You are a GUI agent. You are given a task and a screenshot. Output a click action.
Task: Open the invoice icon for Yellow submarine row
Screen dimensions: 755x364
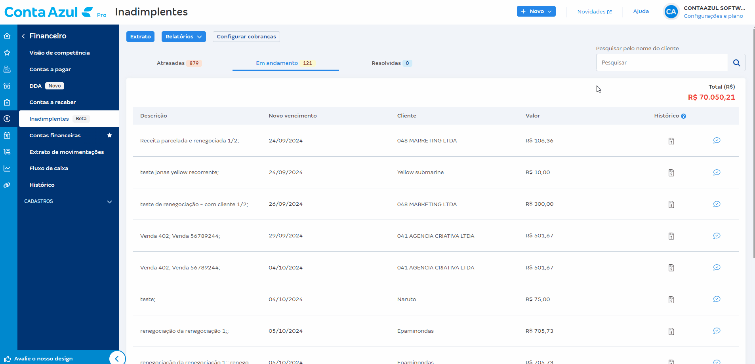(671, 173)
